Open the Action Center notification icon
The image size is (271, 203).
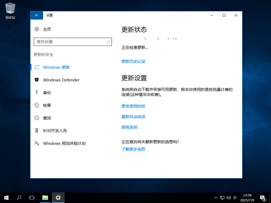point(263,198)
